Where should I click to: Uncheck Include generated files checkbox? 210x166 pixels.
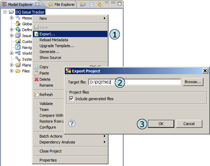[72, 99]
